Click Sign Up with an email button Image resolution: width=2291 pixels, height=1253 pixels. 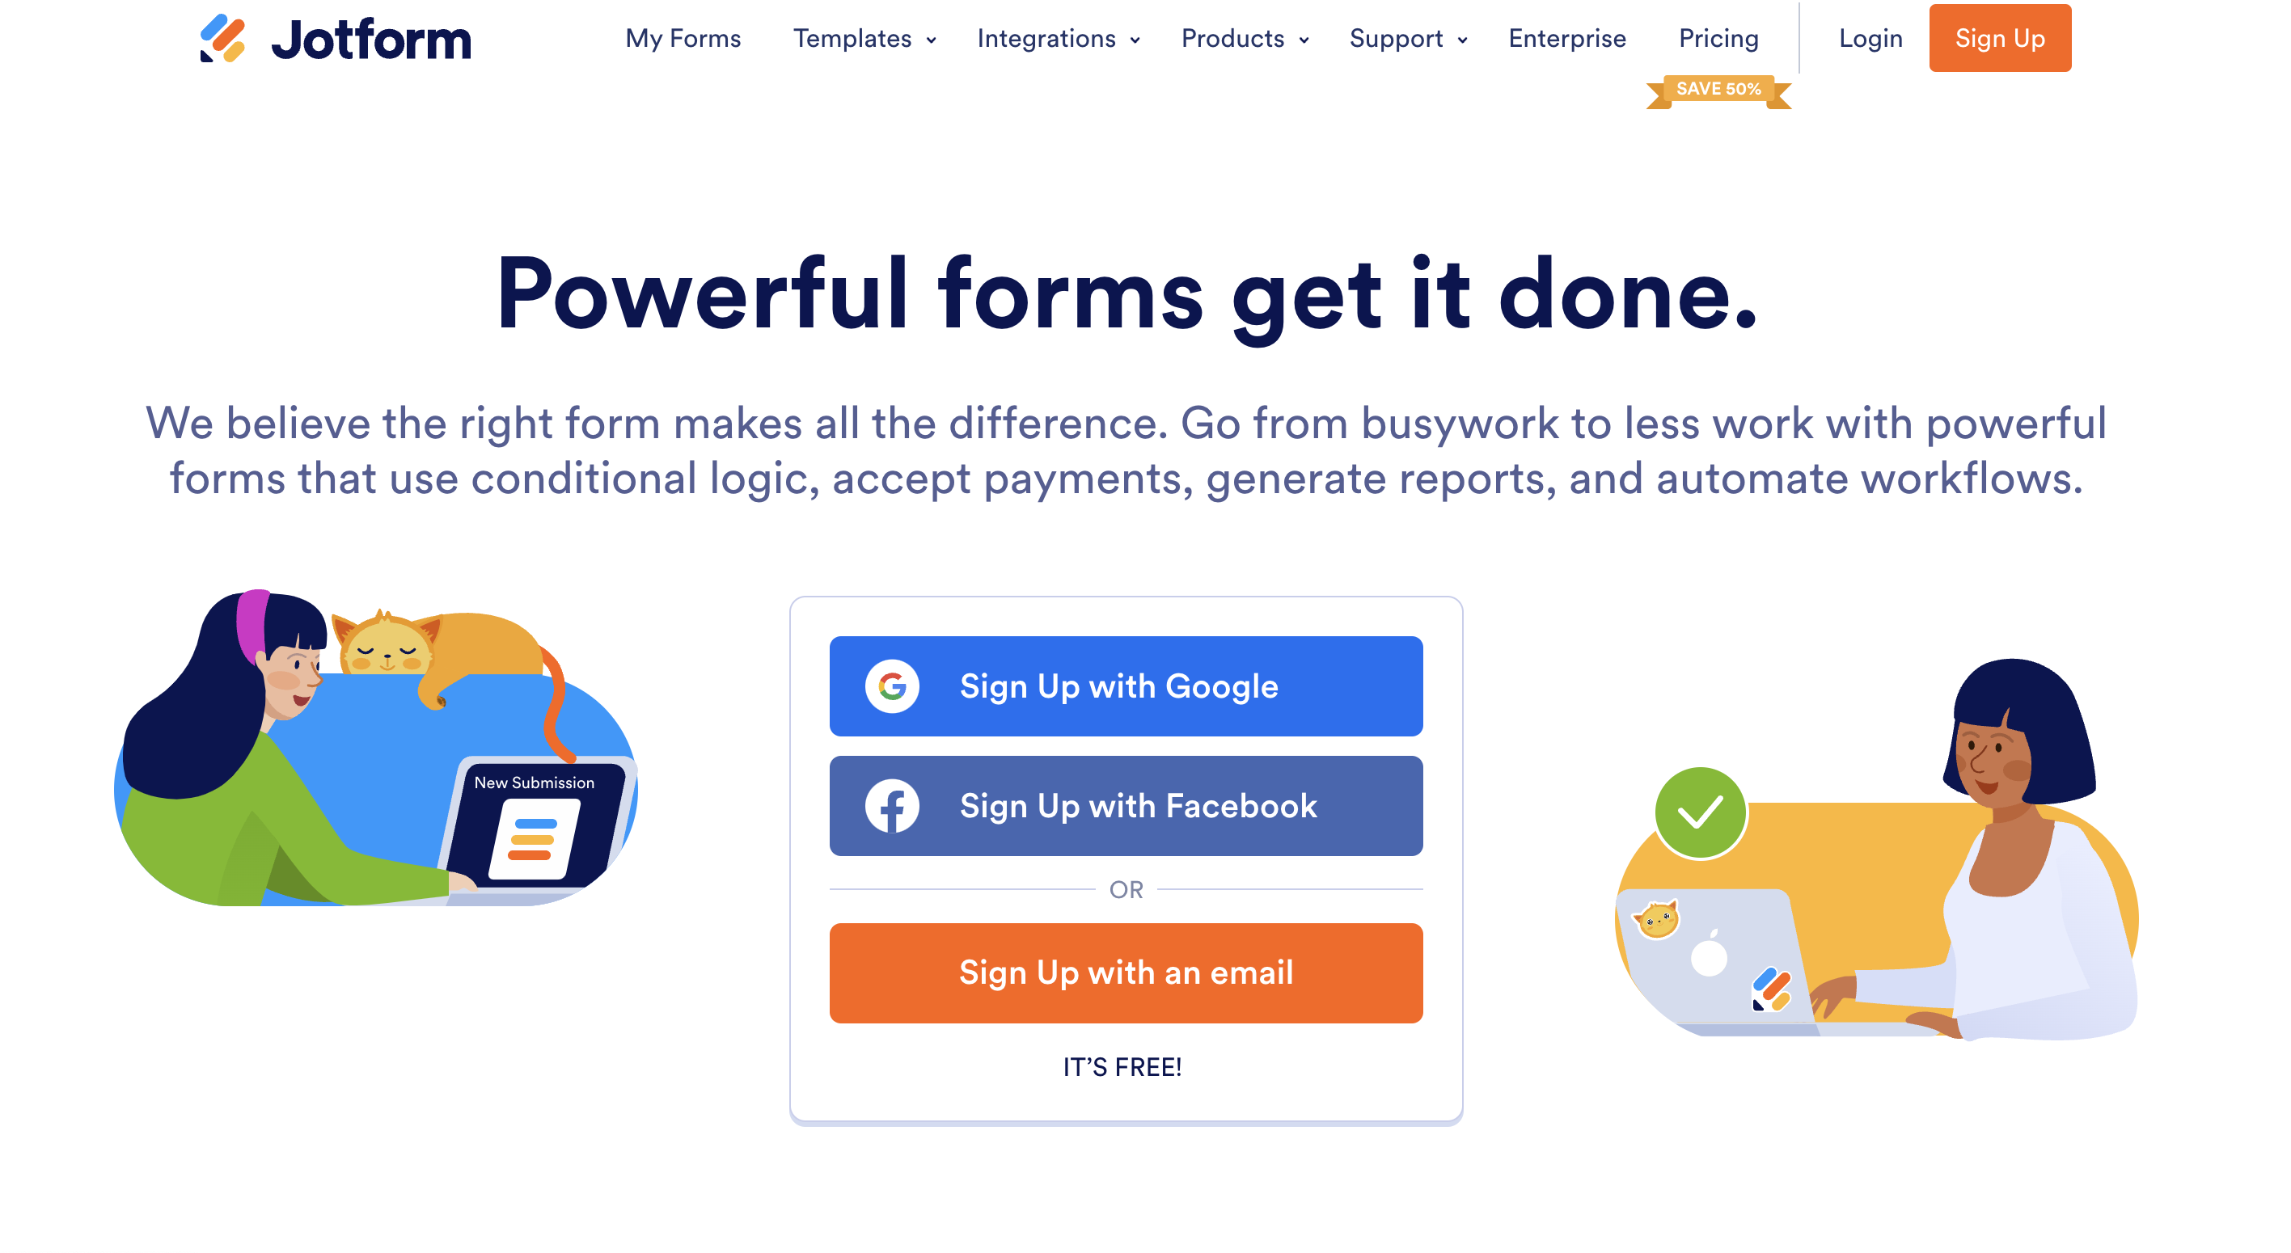[1125, 972]
